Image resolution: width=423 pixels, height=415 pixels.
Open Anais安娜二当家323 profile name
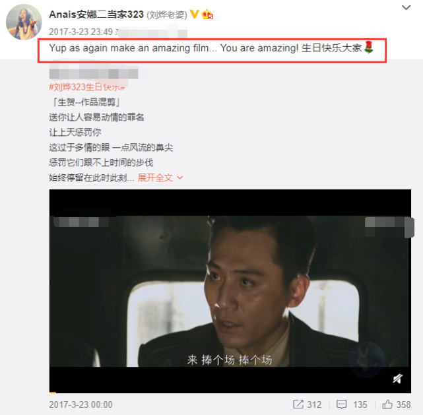pyautogui.click(x=96, y=15)
